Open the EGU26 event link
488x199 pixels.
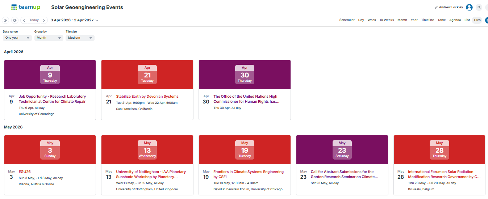(x=25, y=172)
